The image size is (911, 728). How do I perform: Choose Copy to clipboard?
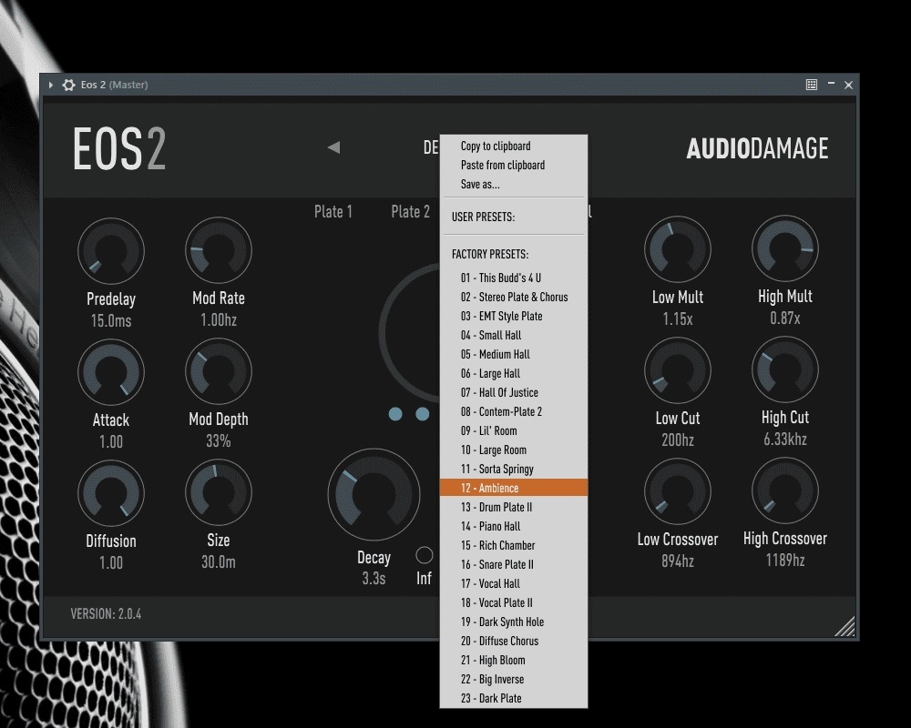tap(514, 146)
